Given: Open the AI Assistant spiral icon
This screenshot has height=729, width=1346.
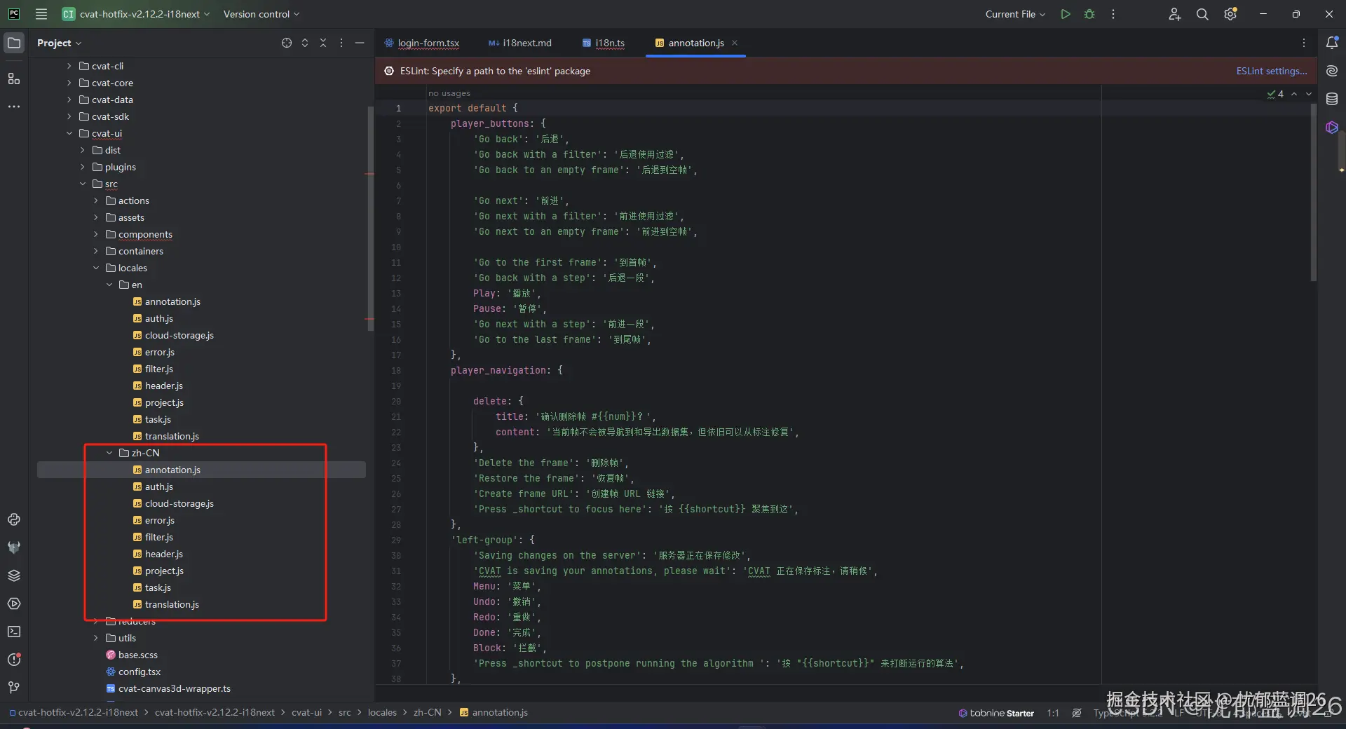Looking at the screenshot, I should point(1332,71).
